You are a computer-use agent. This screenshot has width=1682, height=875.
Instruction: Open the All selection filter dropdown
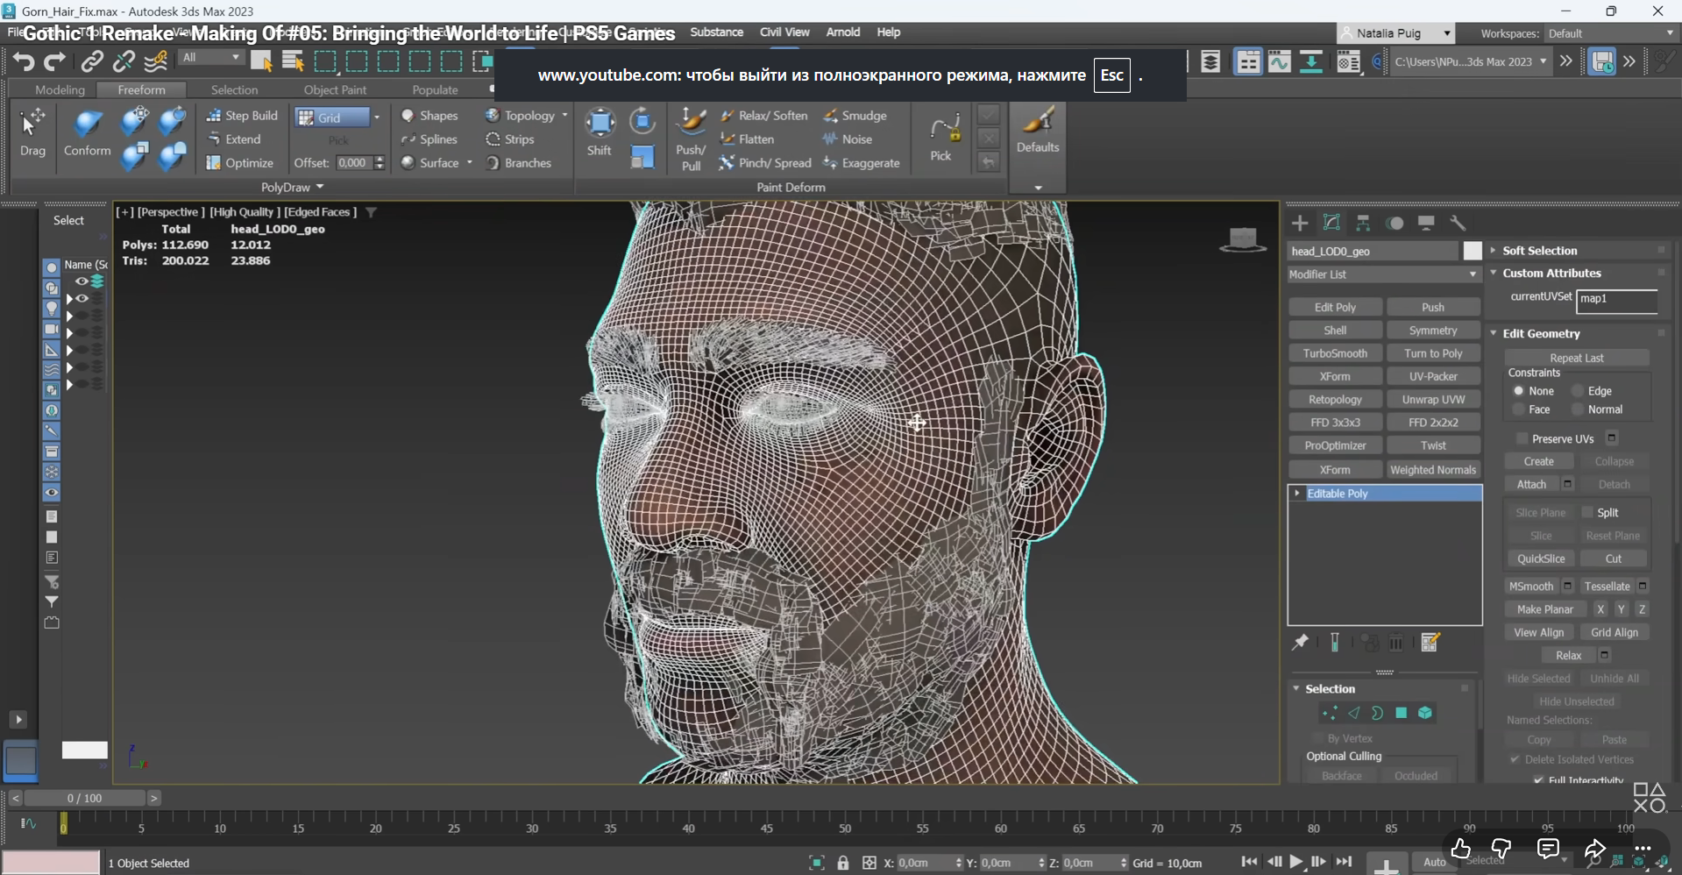click(210, 58)
